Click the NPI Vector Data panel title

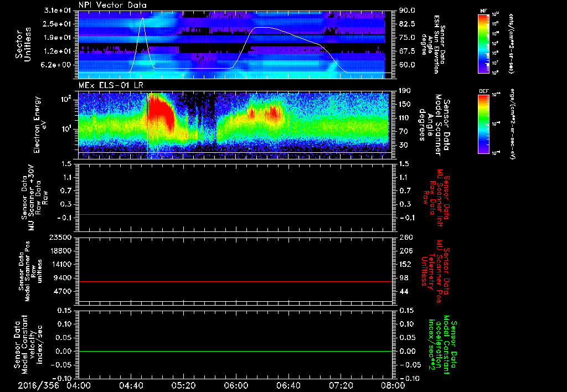[112, 5]
